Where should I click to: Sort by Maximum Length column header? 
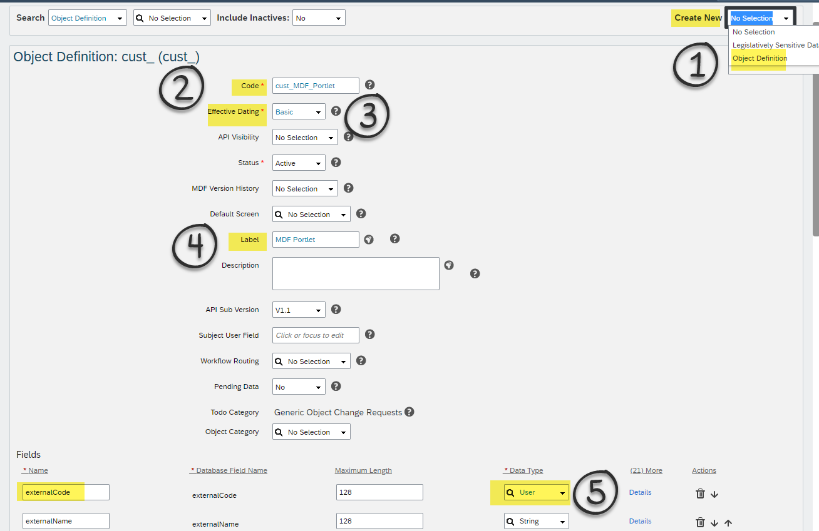click(363, 470)
